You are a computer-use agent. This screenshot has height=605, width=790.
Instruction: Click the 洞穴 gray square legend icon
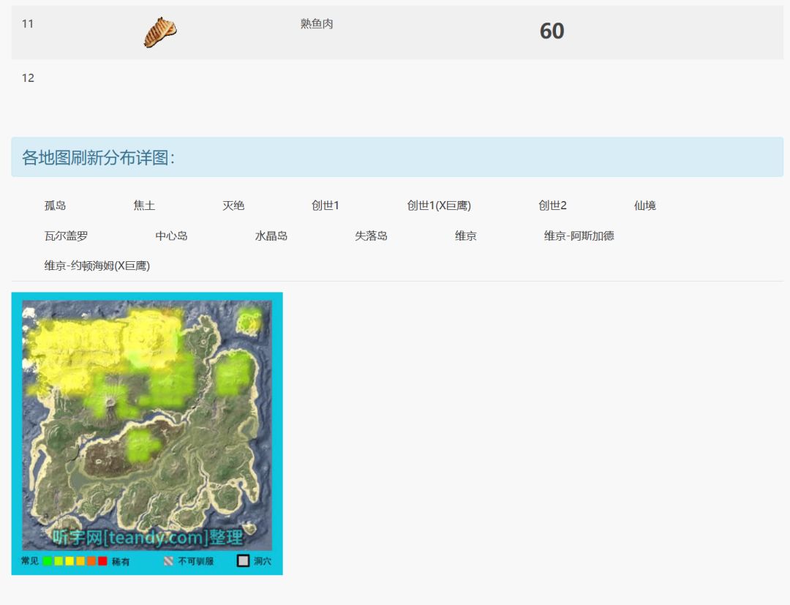[x=243, y=560]
